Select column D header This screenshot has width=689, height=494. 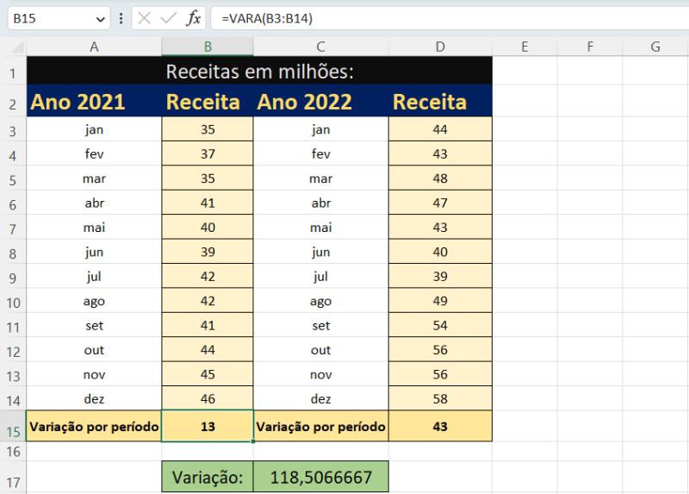coord(440,47)
